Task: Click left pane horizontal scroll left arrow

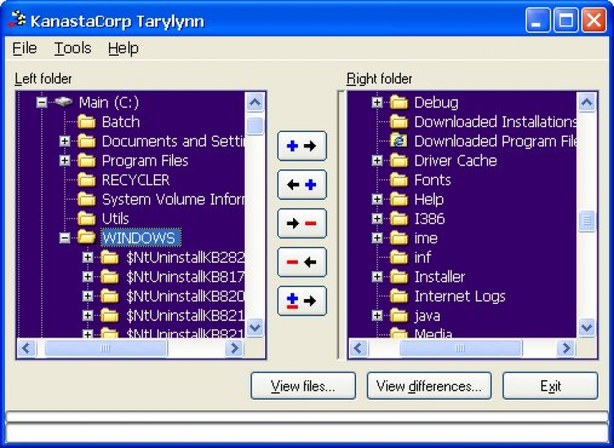Action: [27, 348]
